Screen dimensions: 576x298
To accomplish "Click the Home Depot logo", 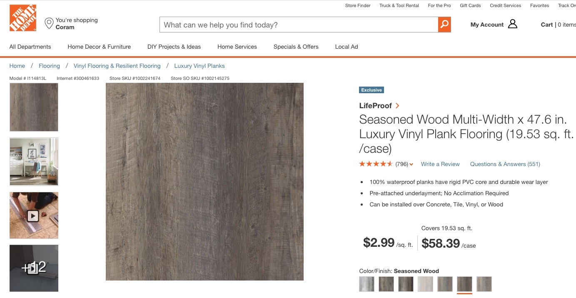I will coord(23,18).
